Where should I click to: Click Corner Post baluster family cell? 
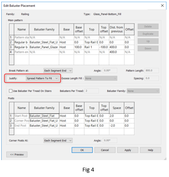coord(44,121)
